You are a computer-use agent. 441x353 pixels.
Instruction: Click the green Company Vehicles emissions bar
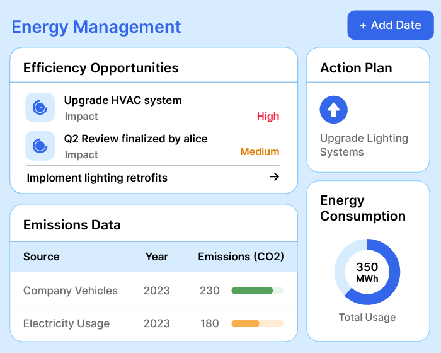[x=252, y=291]
